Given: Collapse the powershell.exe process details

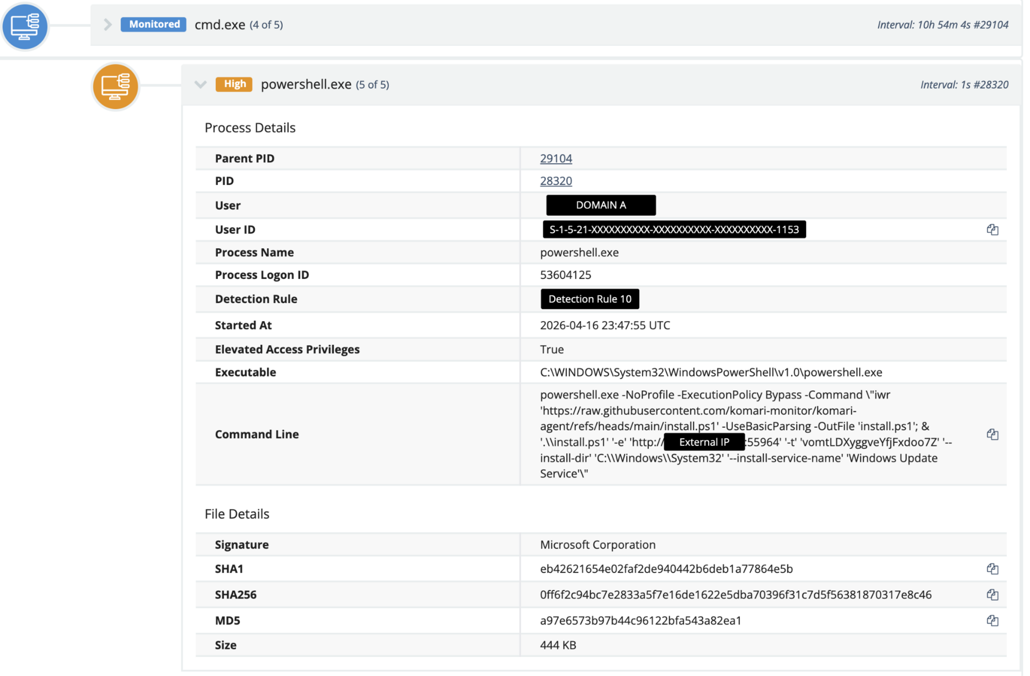Looking at the screenshot, I should [x=200, y=84].
